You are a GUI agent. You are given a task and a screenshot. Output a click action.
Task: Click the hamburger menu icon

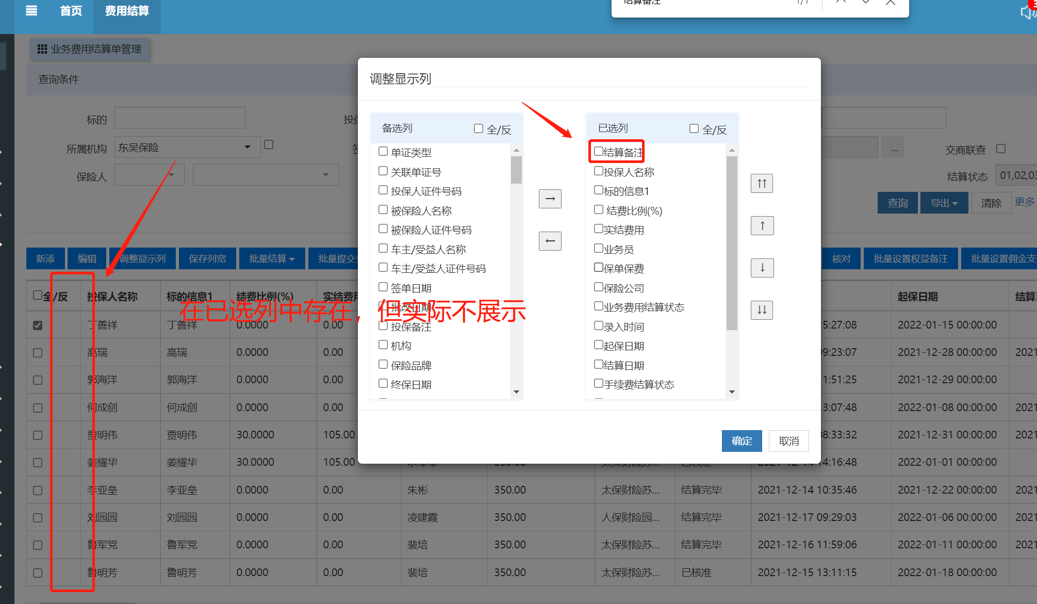31,11
